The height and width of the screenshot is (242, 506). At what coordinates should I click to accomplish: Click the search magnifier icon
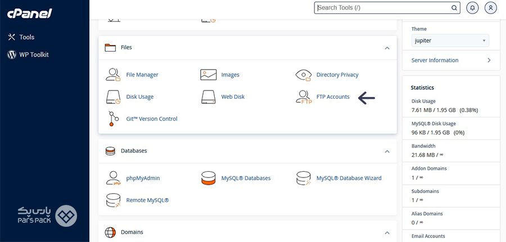coord(454,8)
